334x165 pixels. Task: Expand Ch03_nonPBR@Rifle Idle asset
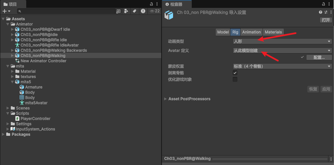tap(12, 40)
